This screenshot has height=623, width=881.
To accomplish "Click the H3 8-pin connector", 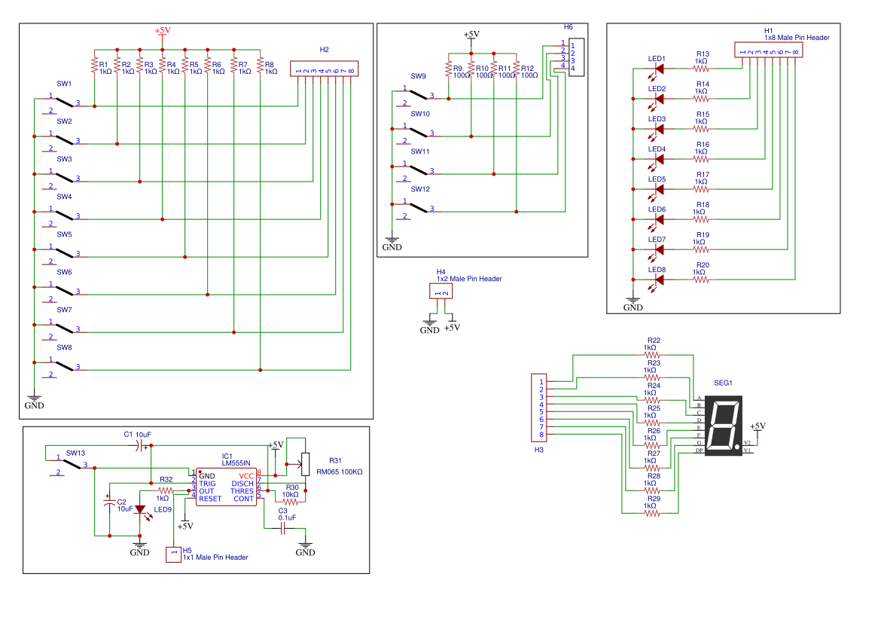I will 539,408.
